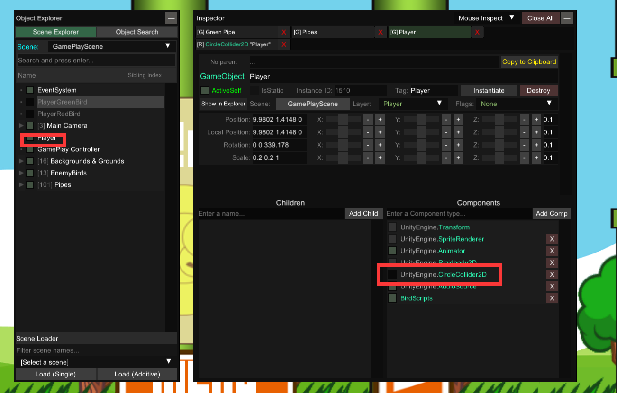Decrease Rotation Z with minus button

[x=525, y=145]
